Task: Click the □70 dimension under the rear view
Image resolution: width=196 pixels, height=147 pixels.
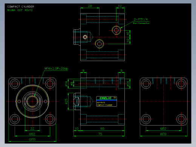Action: pyautogui.click(x=163, y=134)
